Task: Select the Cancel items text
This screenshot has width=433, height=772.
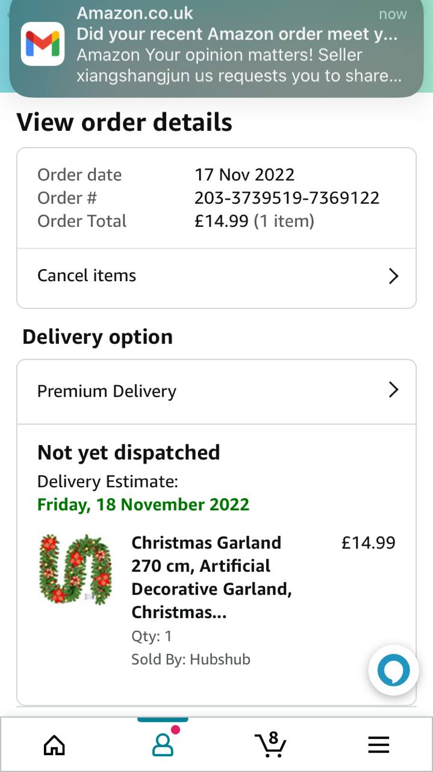Action: 87,276
